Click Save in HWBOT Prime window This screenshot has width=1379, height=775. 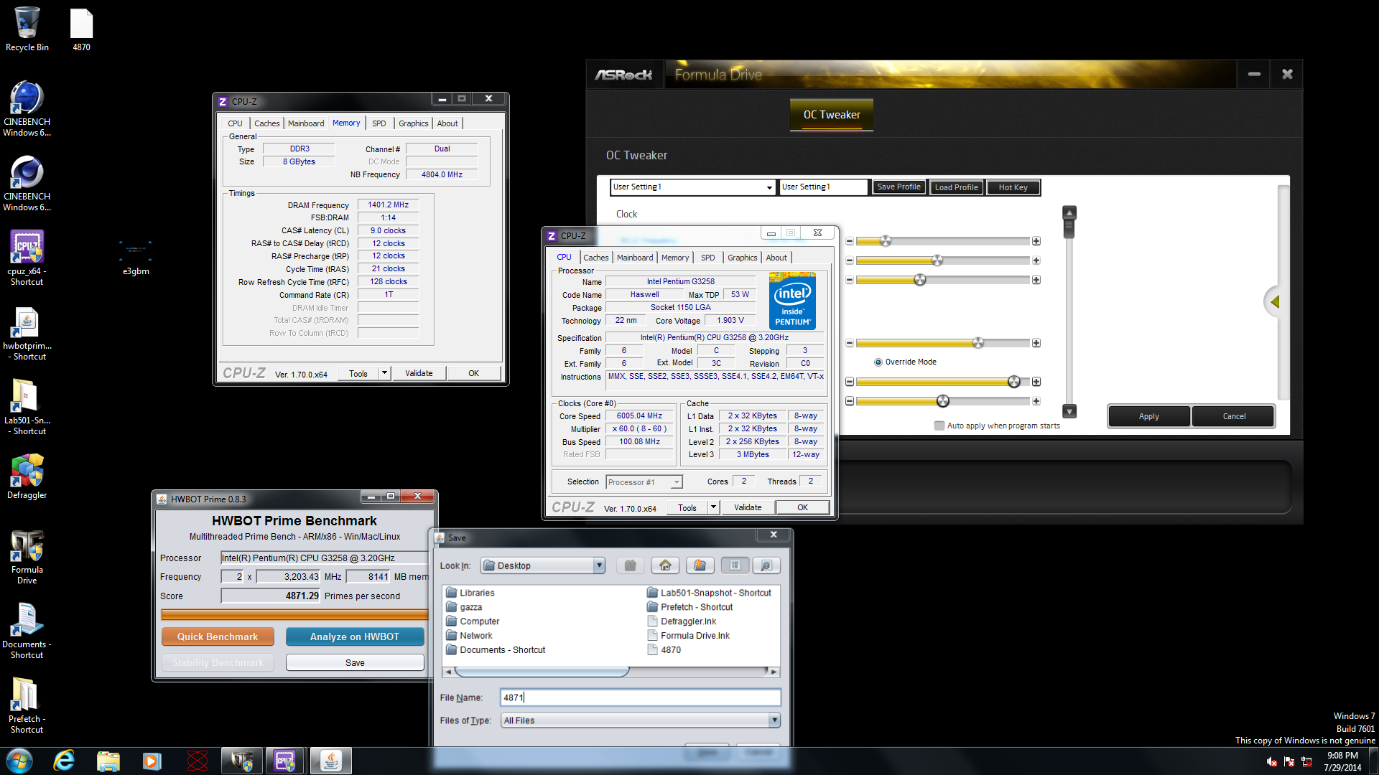coord(355,662)
